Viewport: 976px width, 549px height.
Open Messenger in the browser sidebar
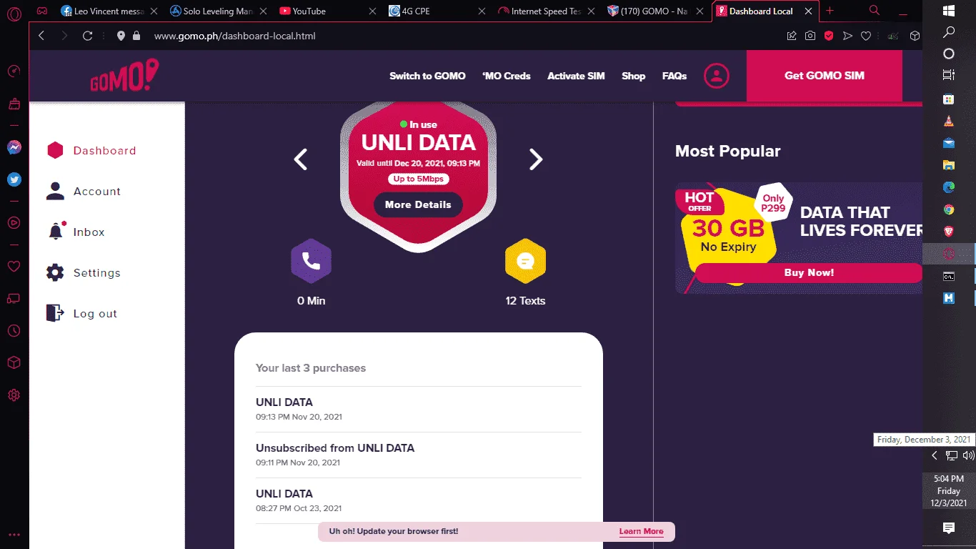click(14, 147)
